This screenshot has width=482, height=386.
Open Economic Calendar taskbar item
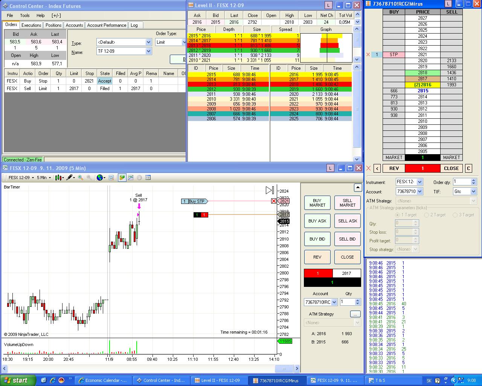(x=103, y=380)
